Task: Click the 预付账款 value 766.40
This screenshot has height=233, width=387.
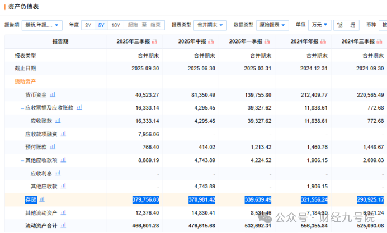Action: [151, 147]
